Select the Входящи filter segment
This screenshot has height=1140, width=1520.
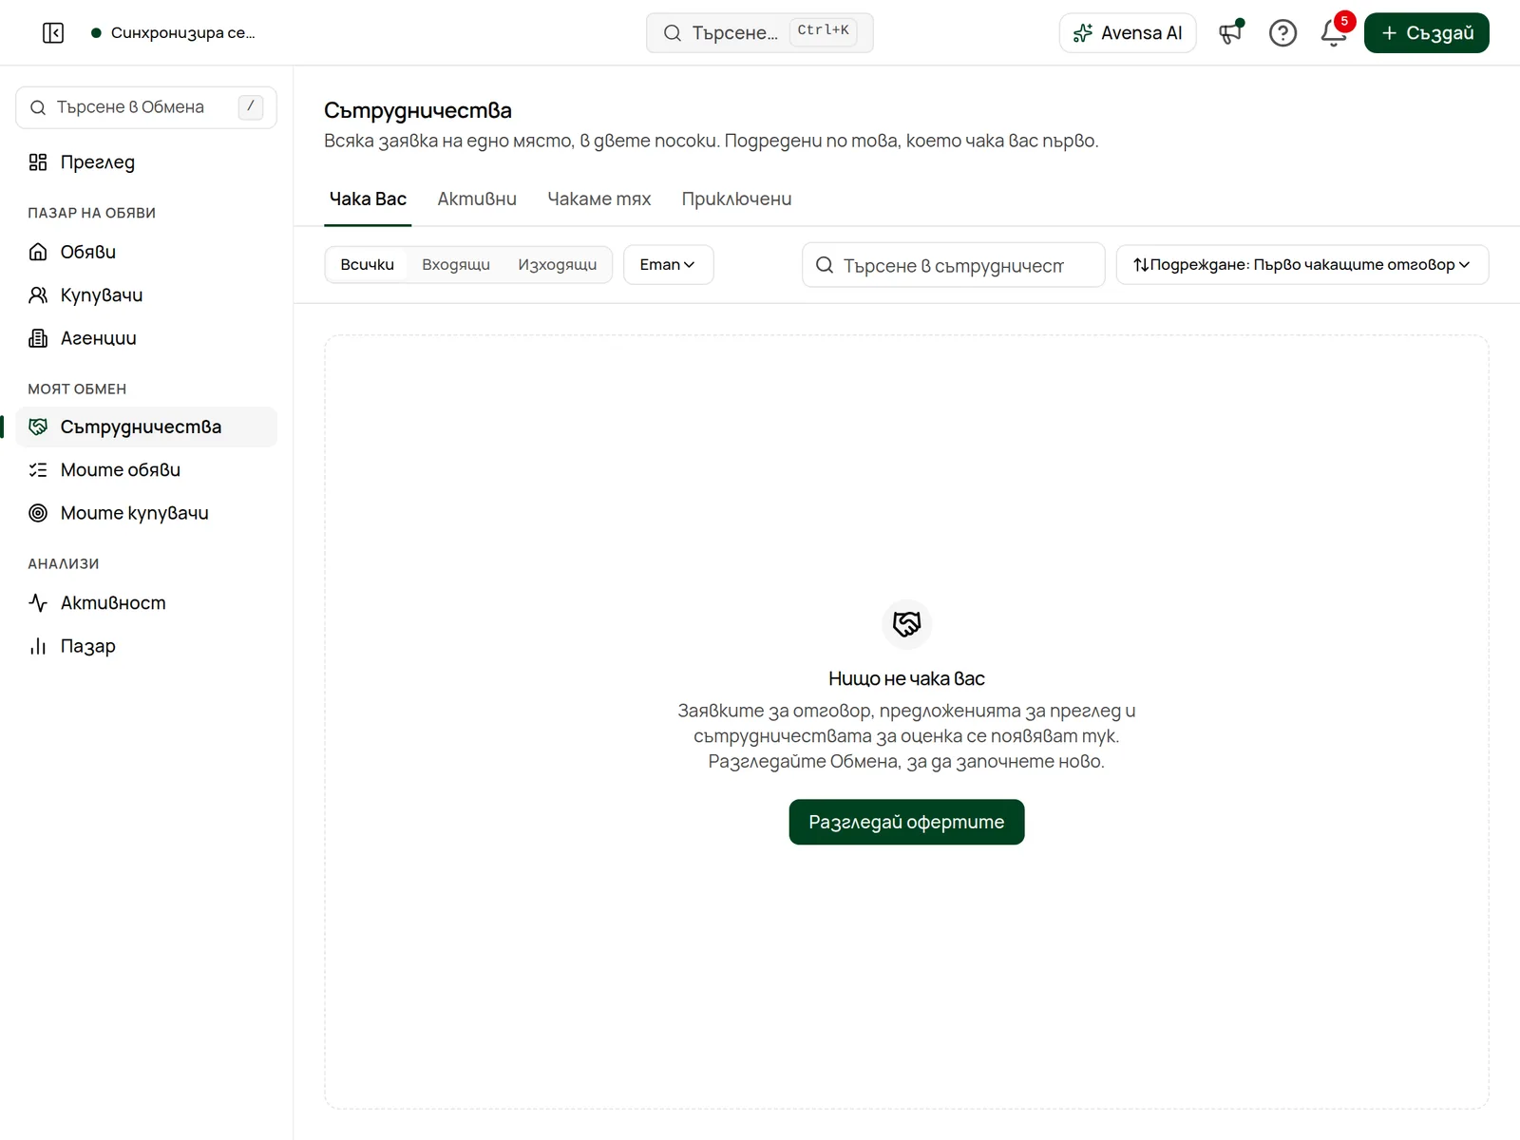456,265
